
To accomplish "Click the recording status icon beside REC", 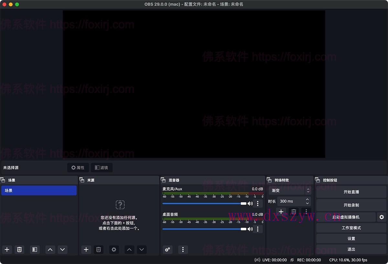I will (292, 260).
